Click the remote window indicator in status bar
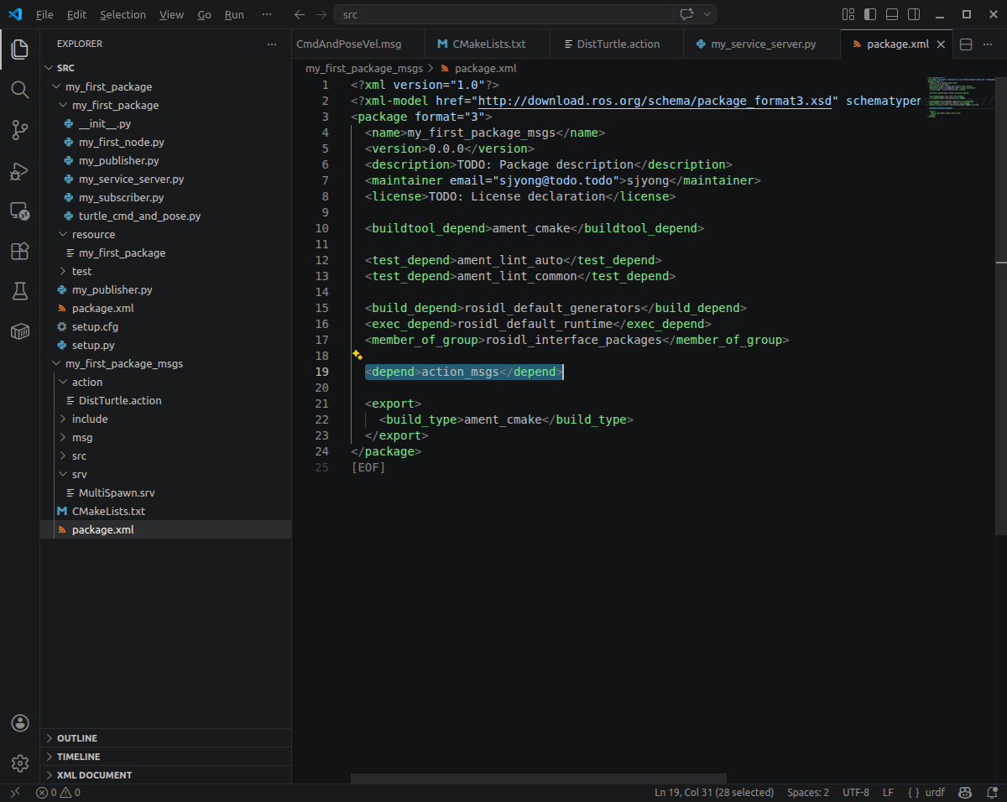This screenshot has height=802, width=1007. 14,793
